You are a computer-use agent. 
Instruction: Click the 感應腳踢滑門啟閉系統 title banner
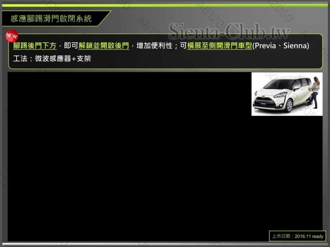52,18
